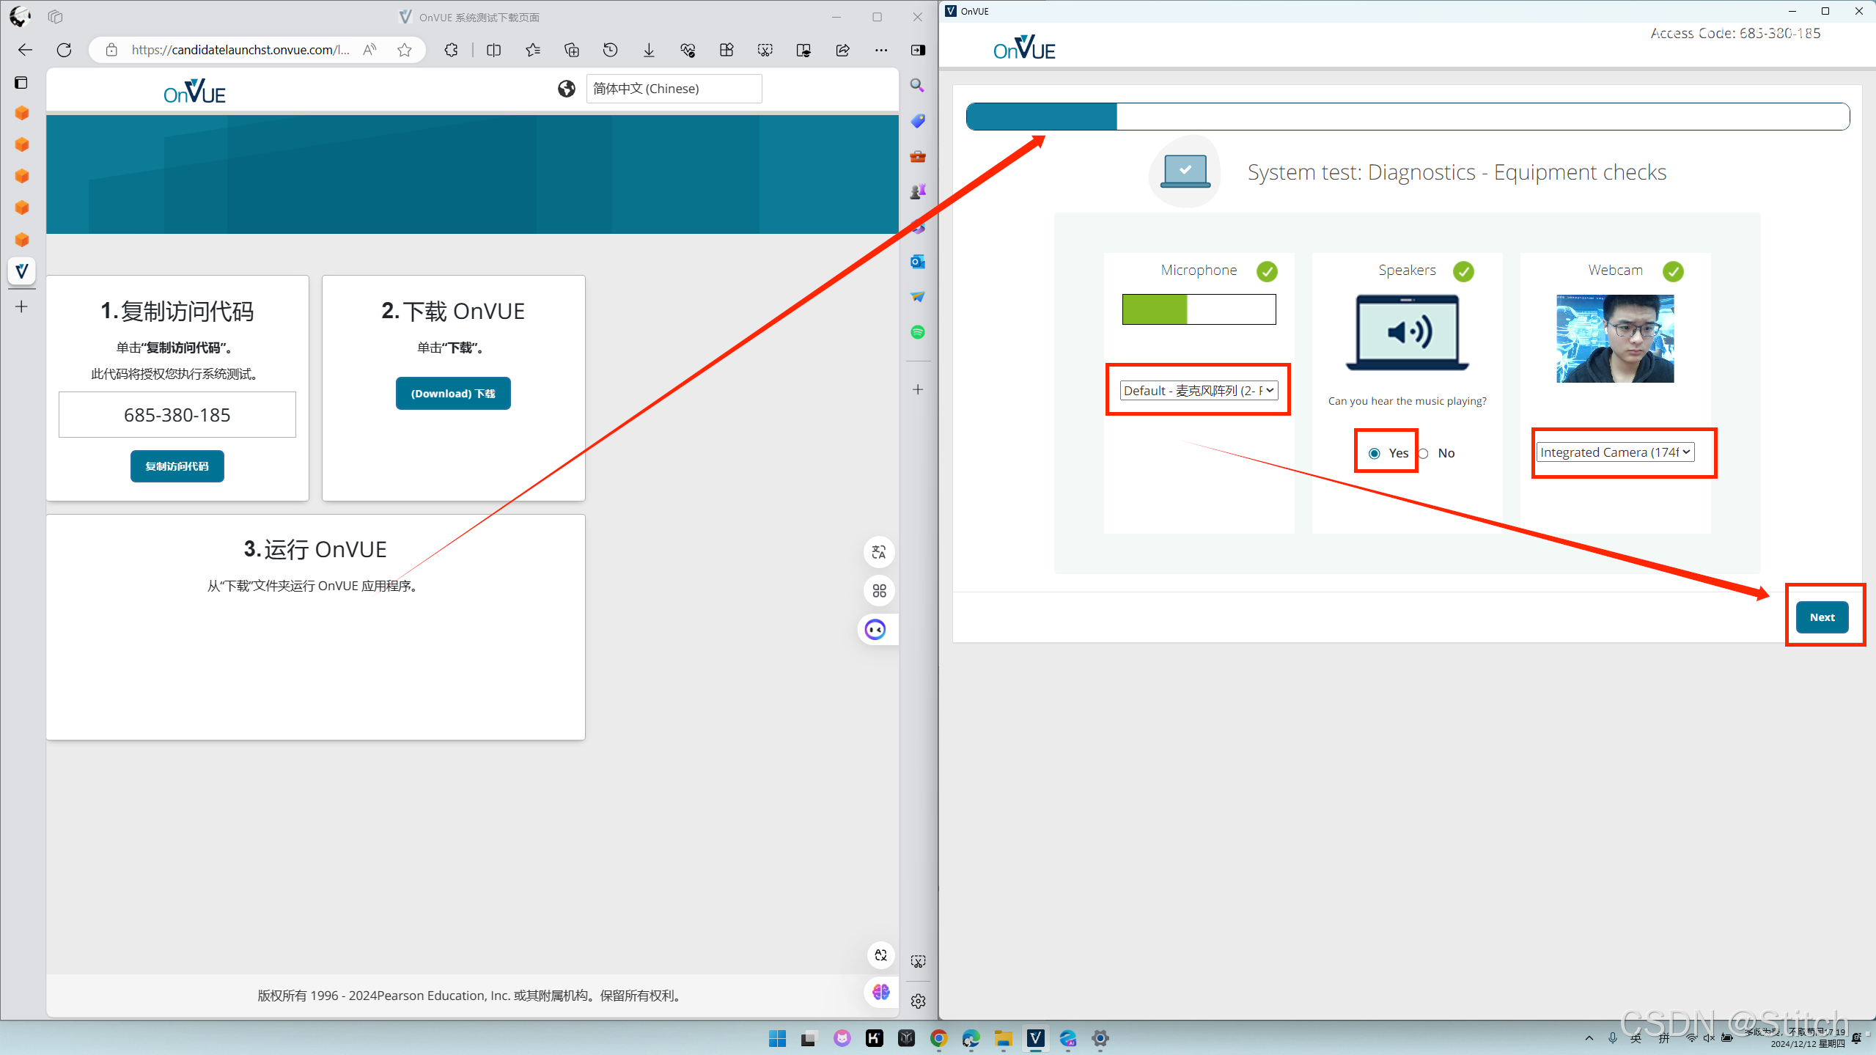Click the 复制访问代码 button

click(x=177, y=466)
